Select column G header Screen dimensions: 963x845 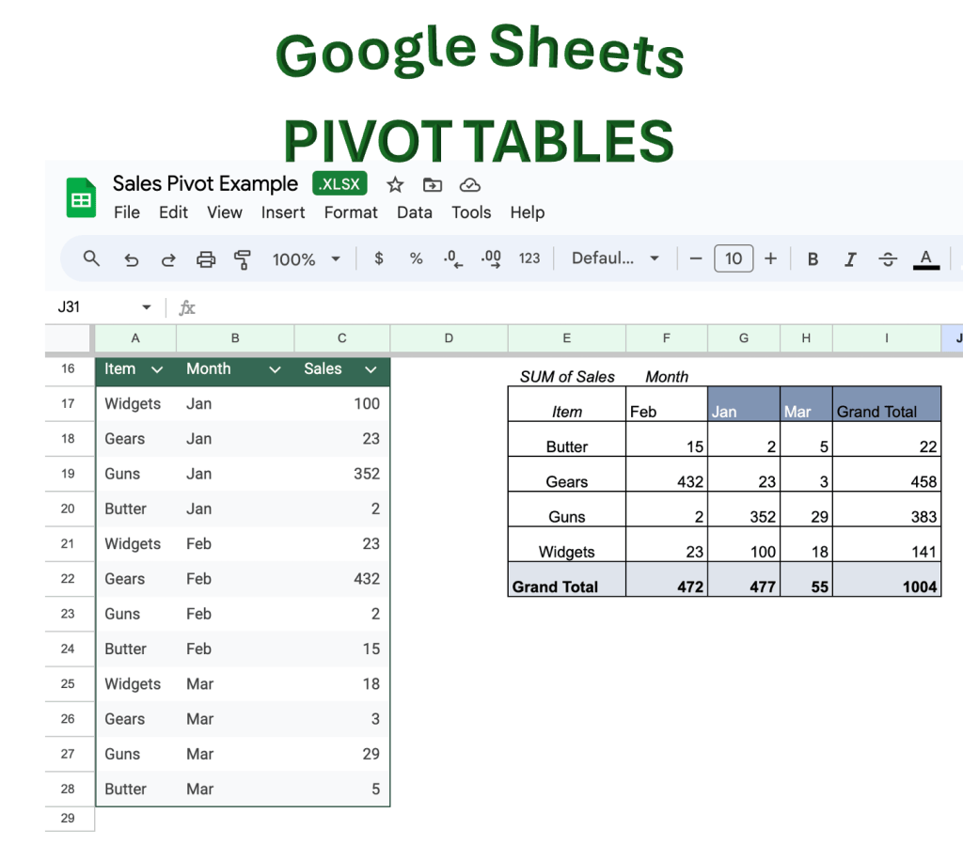click(744, 338)
